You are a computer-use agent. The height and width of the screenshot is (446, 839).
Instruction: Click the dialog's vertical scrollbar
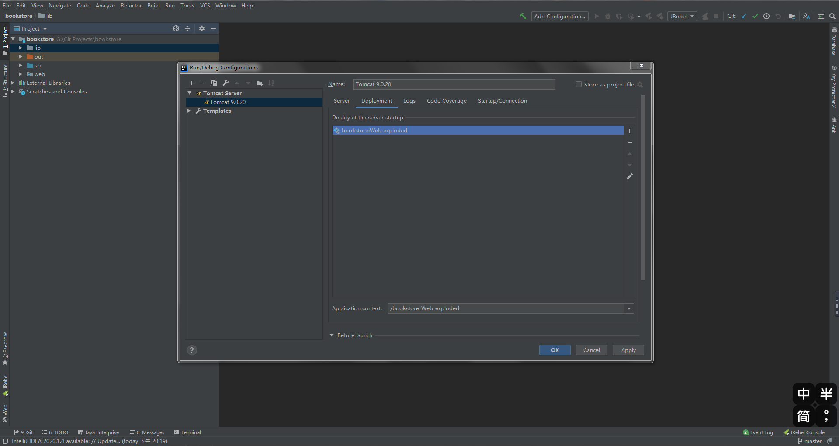643,188
